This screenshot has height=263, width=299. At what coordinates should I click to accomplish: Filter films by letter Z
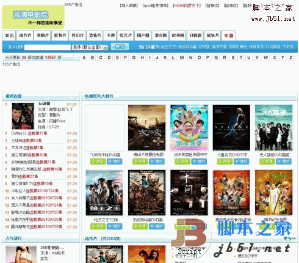tap(291, 57)
